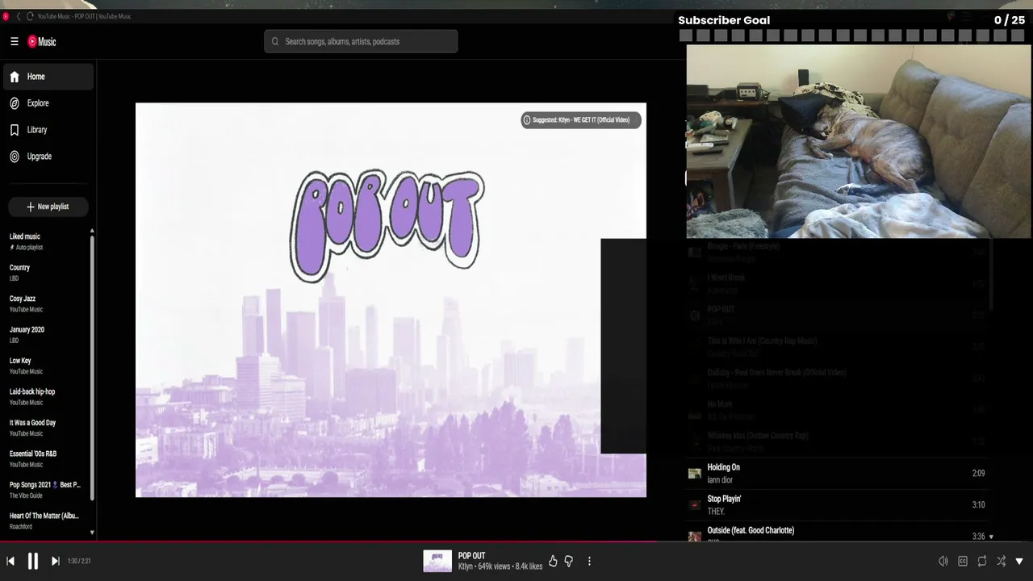Screen dimensions: 1033x581
Task: Click the Explore compass icon
Action: point(15,103)
